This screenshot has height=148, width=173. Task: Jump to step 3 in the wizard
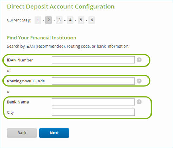tap(59, 20)
